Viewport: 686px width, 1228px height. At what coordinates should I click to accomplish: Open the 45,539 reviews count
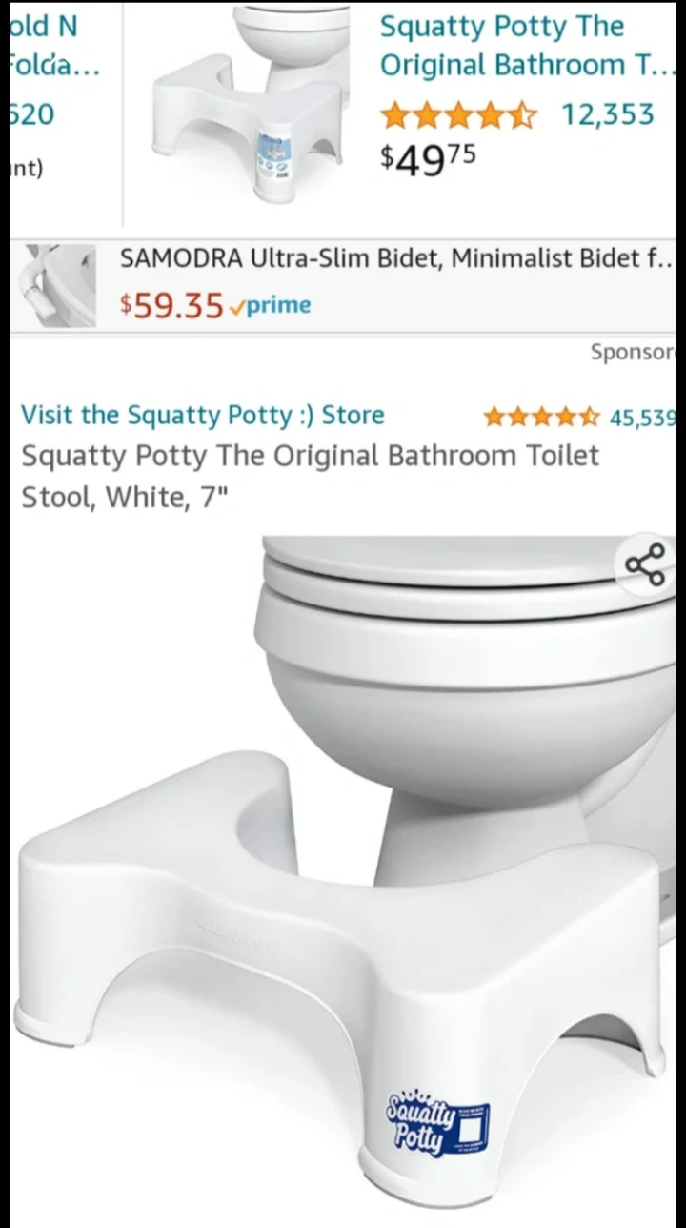click(x=642, y=417)
